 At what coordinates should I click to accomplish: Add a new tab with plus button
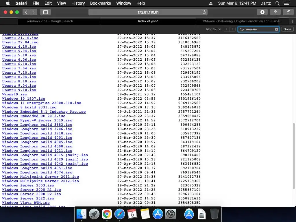pyautogui.click(x=292, y=21)
